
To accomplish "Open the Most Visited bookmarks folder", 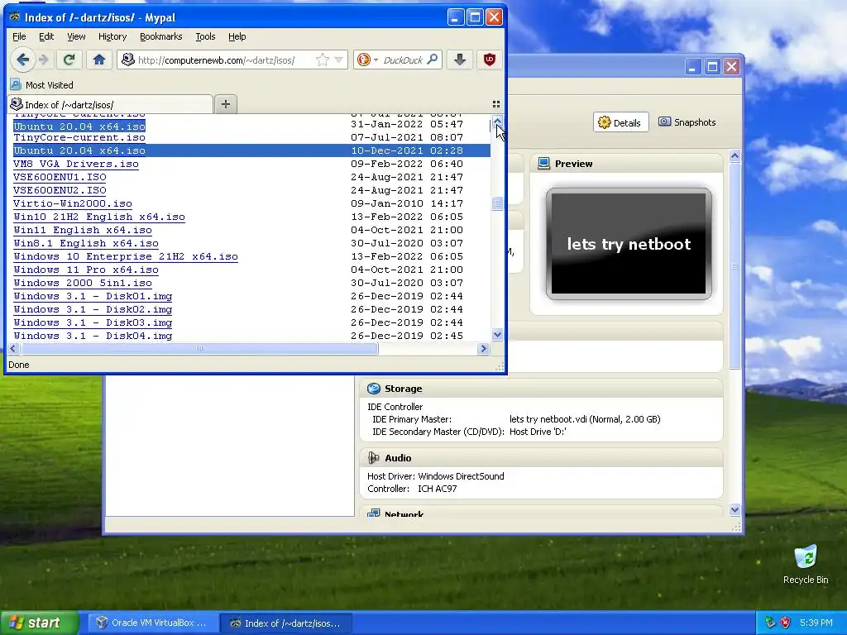I will click(x=42, y=85).
